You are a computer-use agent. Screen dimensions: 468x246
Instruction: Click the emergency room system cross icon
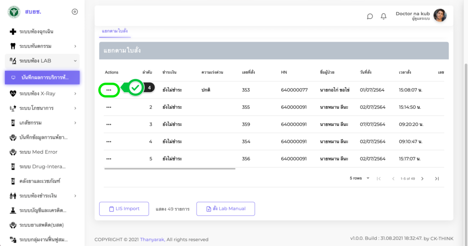(13, 31)
